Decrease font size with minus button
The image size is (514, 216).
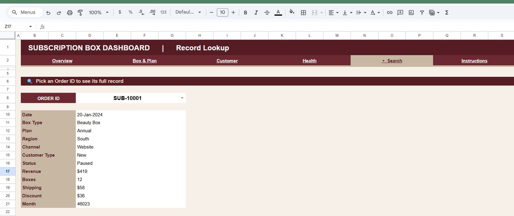click(211, 12)
